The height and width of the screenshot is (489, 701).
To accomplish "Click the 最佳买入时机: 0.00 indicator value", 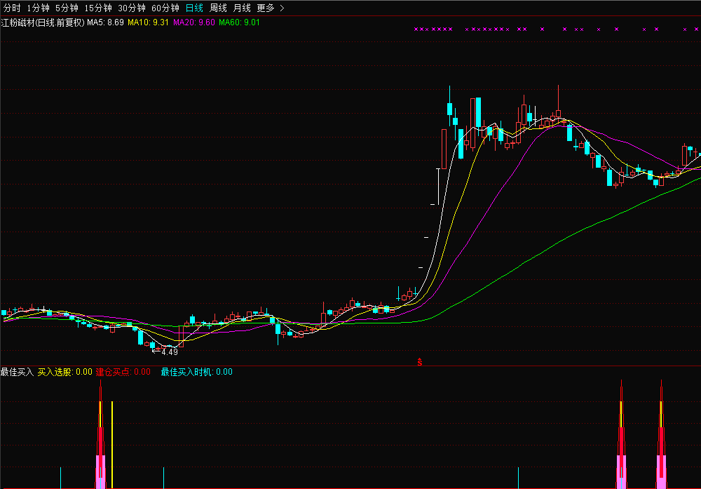I will (197, 372).
